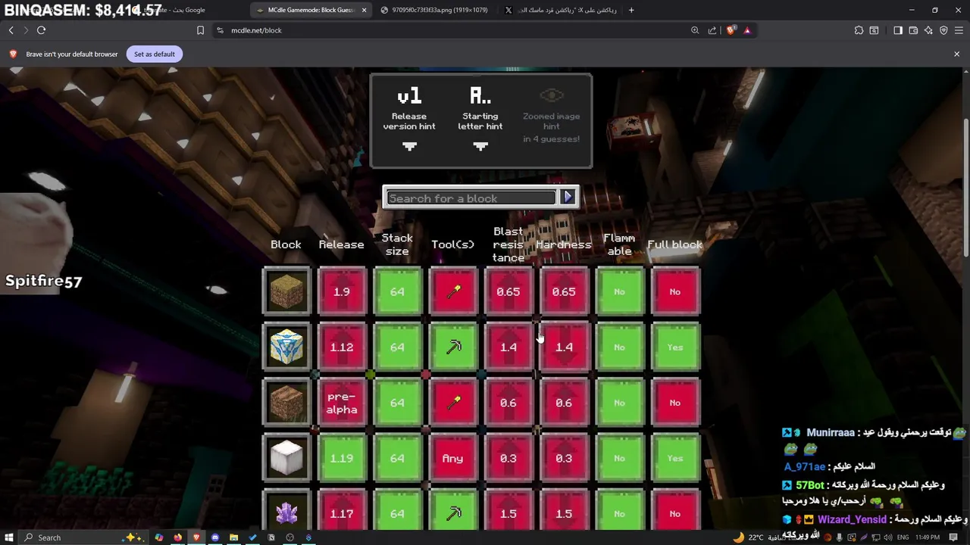Open the Brave Wallet icon
Screen dimensions: 970x545
pyautogui.click(x=913, y=30)
